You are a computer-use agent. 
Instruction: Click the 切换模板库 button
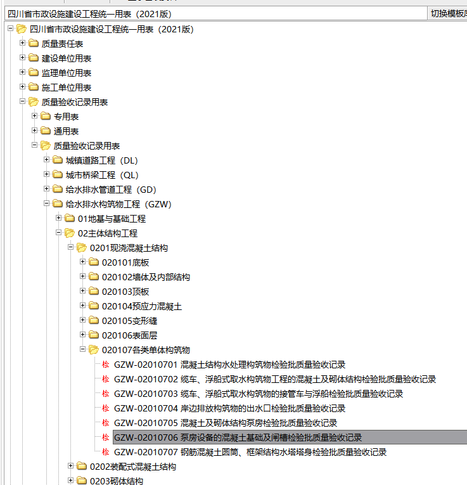tap(447, 13)
